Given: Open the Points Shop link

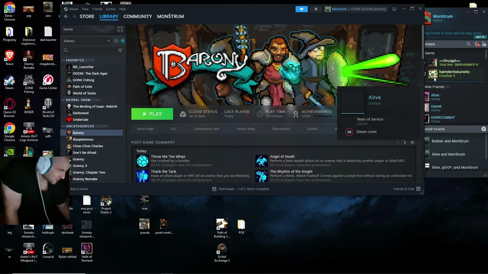Looking at the screenshot, I should pos(246,129).
